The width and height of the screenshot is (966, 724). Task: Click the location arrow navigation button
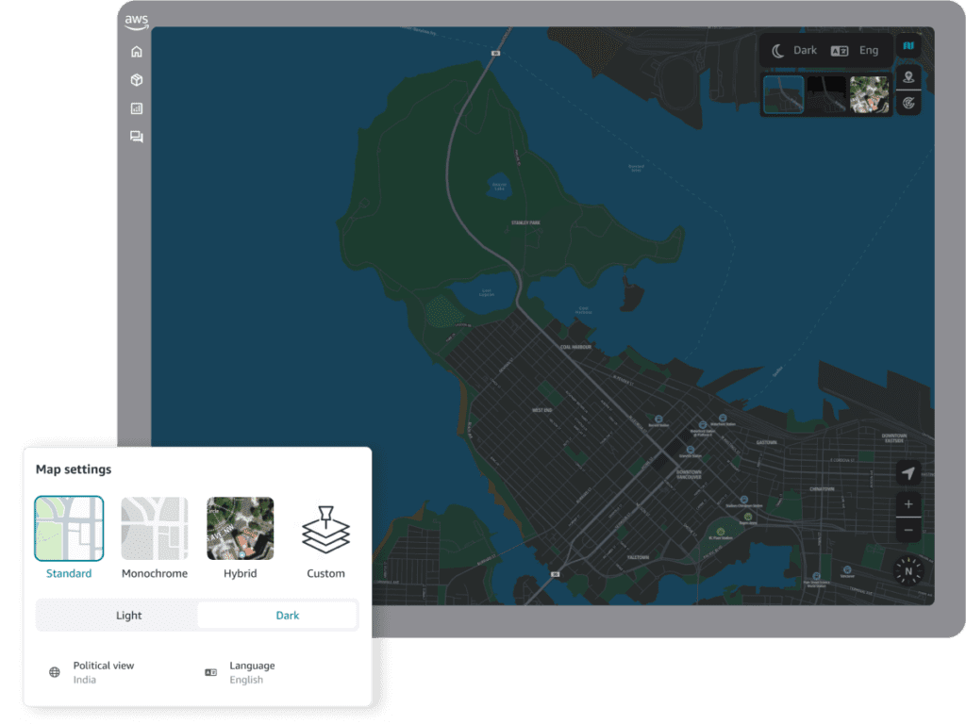pos(907,471)
